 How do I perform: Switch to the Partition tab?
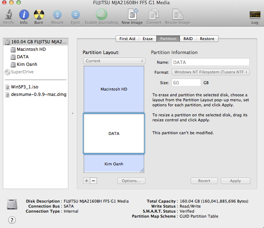[x=168, y=39]
